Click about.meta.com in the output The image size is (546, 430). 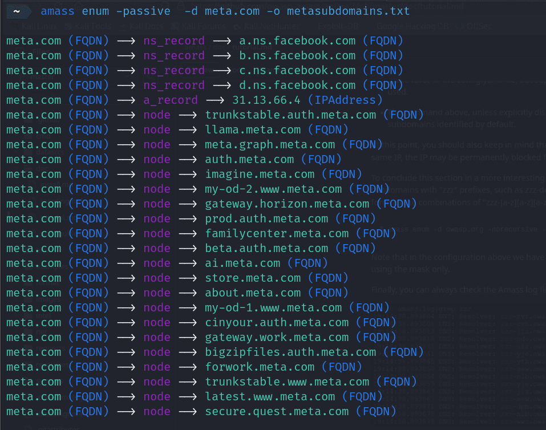(x=253, y=293)
